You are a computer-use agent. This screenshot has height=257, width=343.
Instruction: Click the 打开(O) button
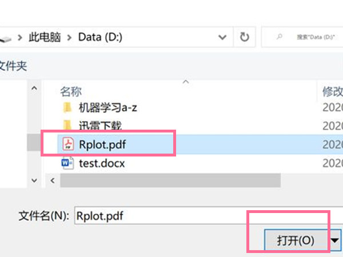pyautogui.click(x=296, y=240)
